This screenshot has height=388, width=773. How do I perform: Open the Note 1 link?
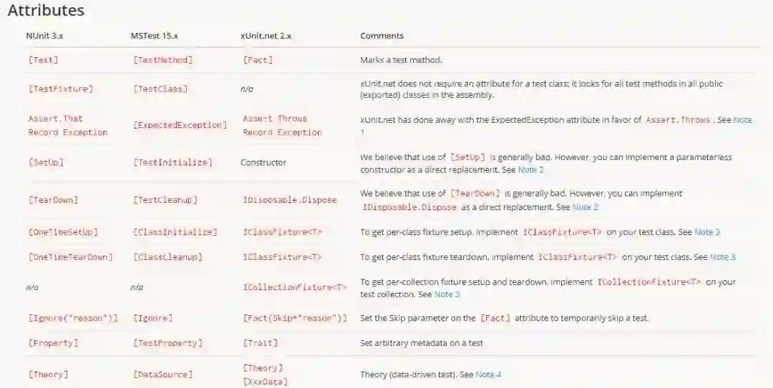point(742,120)
